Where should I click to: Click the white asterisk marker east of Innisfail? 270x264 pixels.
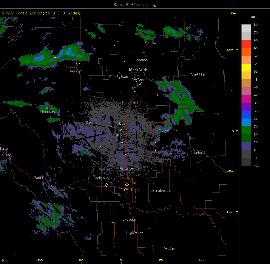(x=157, y=95)
